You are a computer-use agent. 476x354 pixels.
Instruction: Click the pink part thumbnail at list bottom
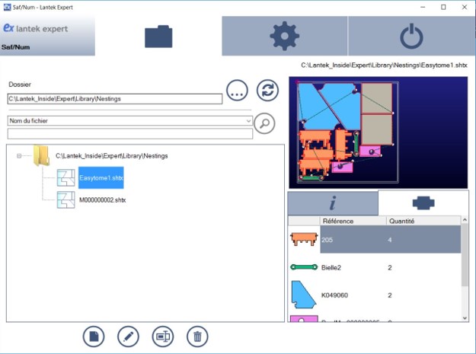pos(304,318)
